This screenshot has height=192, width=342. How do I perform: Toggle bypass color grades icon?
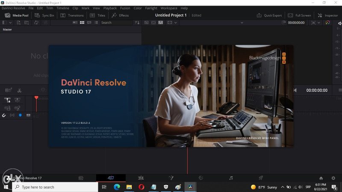tap(327, 23)
